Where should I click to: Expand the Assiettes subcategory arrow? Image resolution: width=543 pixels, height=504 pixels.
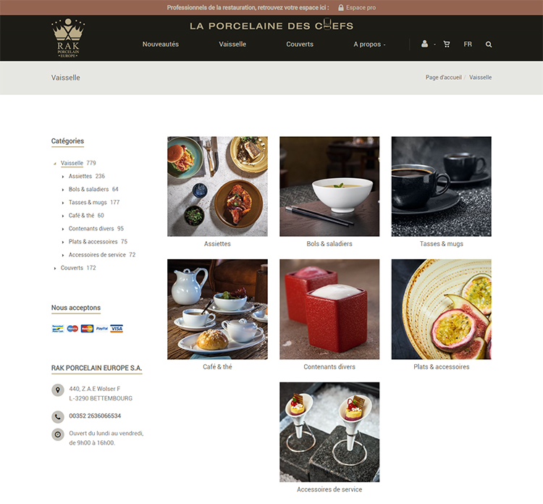[x=63, y=177]
